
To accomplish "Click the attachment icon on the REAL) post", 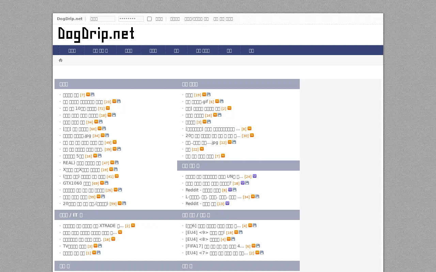I will coord(116,163).
